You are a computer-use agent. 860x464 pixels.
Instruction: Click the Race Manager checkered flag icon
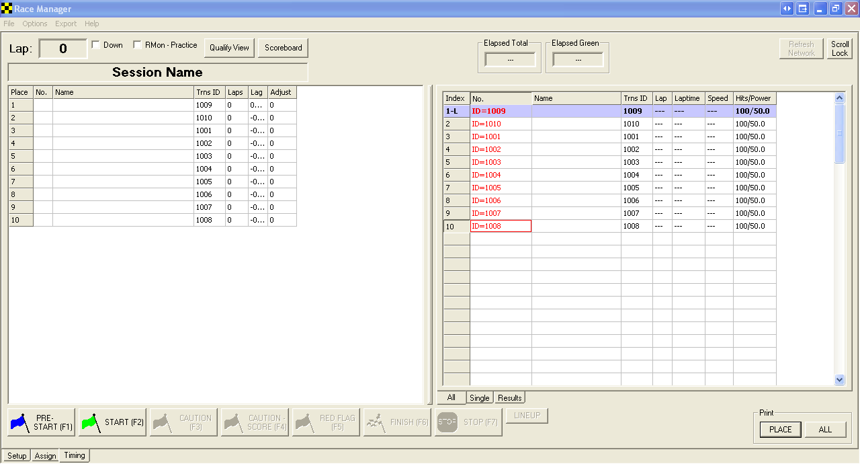[x=7, y=9]
